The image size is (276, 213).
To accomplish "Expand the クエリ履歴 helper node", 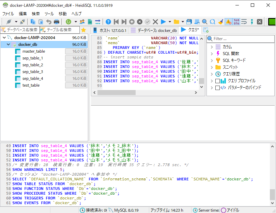I will pyautogui.click(x=212, y=74).
